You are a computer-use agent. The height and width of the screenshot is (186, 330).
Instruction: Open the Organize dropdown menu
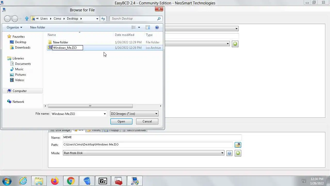[14, 27]
